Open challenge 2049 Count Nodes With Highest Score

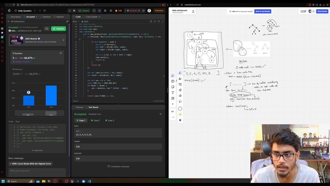pyautogui.click(x=30, y=164)
